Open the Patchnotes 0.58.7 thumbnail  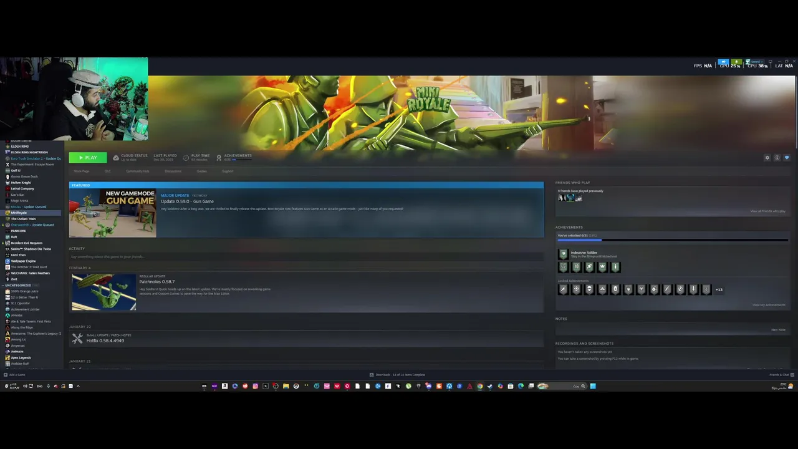pos(103,292)
